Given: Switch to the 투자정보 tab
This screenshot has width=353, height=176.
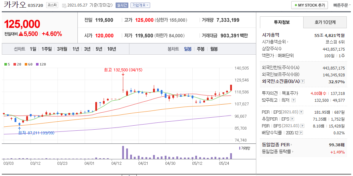Looking at the screenshot, I should tap(282, 22).
